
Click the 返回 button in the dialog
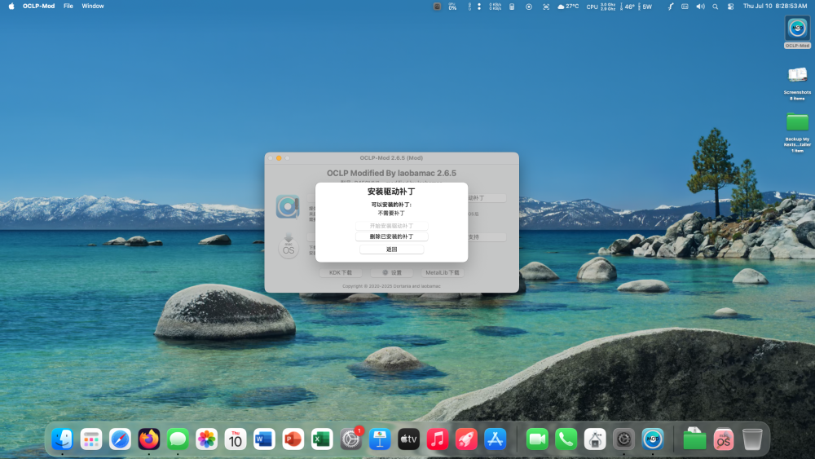coord(391,249)
